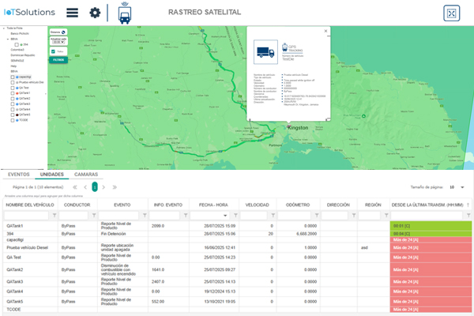Click the truck image in the popup
This screenshot has height=316, width=474.
click(x=264, y=53)
